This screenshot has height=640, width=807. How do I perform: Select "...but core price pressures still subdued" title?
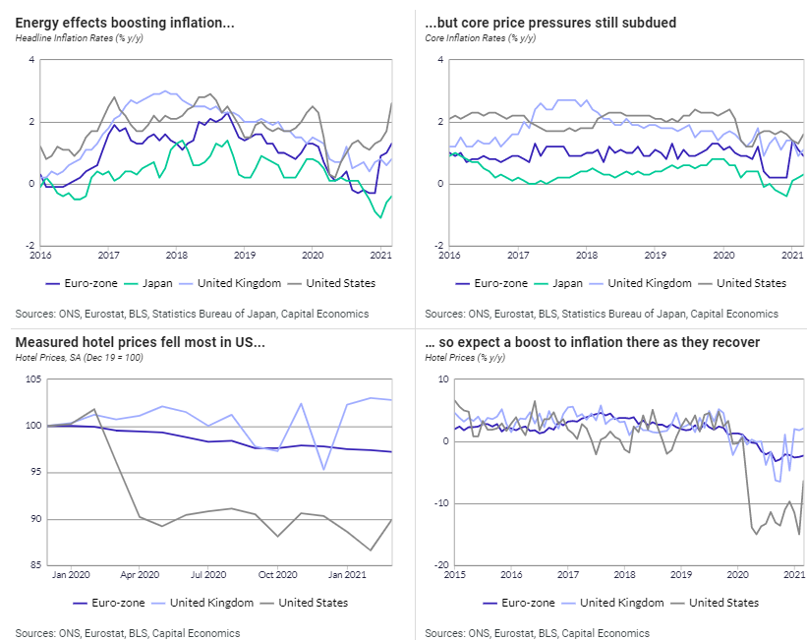(550, 23)
